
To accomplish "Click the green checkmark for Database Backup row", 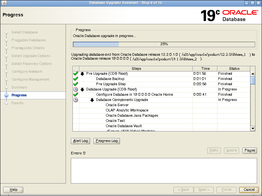I will (75, 79).
